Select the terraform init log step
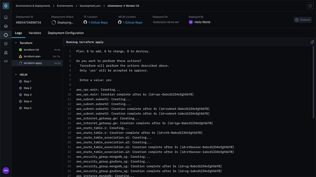The width and height of the screenshot is (316, 177). tap(37, 50)
